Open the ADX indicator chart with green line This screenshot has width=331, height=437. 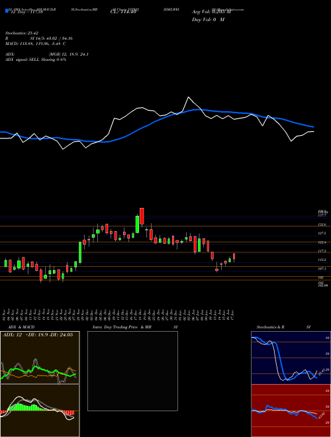point(40,358)
